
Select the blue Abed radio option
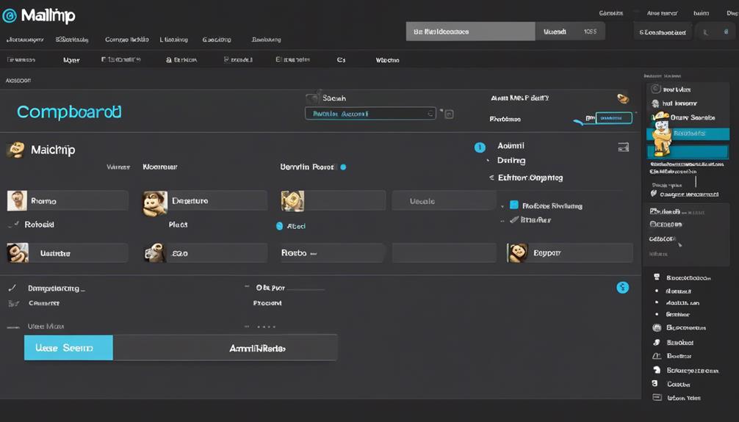pos(279,226)
